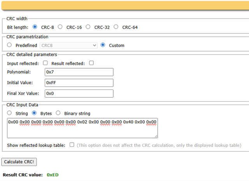Click the Input reflected label
249x181 pixels.
tap(23, 64)
